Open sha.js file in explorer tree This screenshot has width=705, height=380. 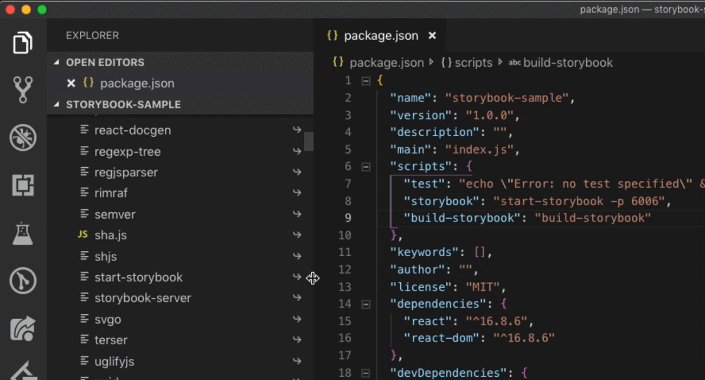point(111,235)
